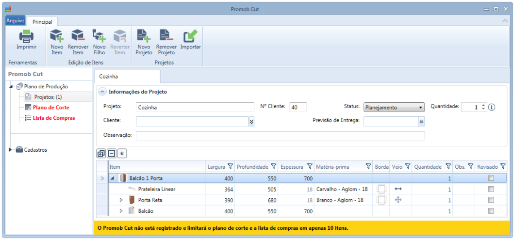Image resolution: width=514 pixels, height=239 pixels.
Task: Collapse the Plano de Produção tree node
Action: coord(12,87)
